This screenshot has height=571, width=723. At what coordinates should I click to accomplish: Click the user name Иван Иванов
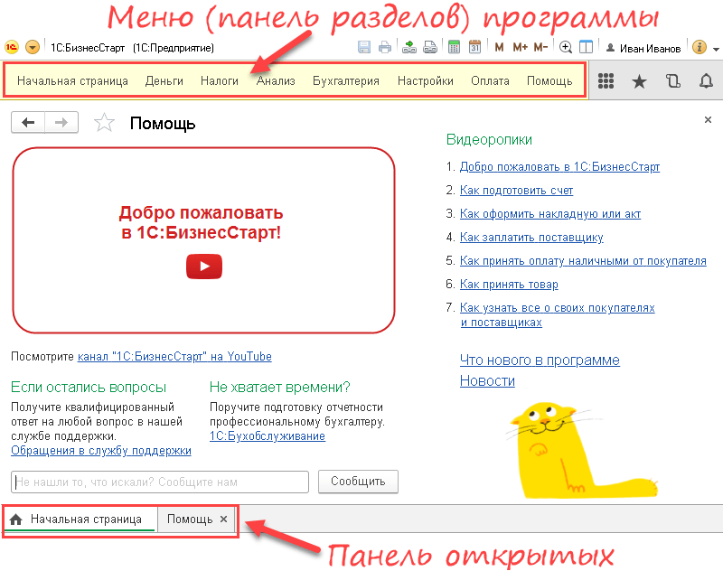(650, 49)
